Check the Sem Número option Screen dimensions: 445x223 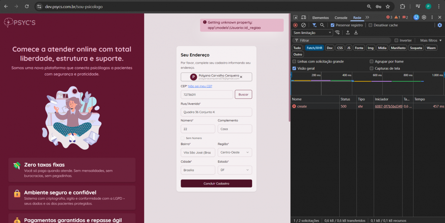click(182, 138)
